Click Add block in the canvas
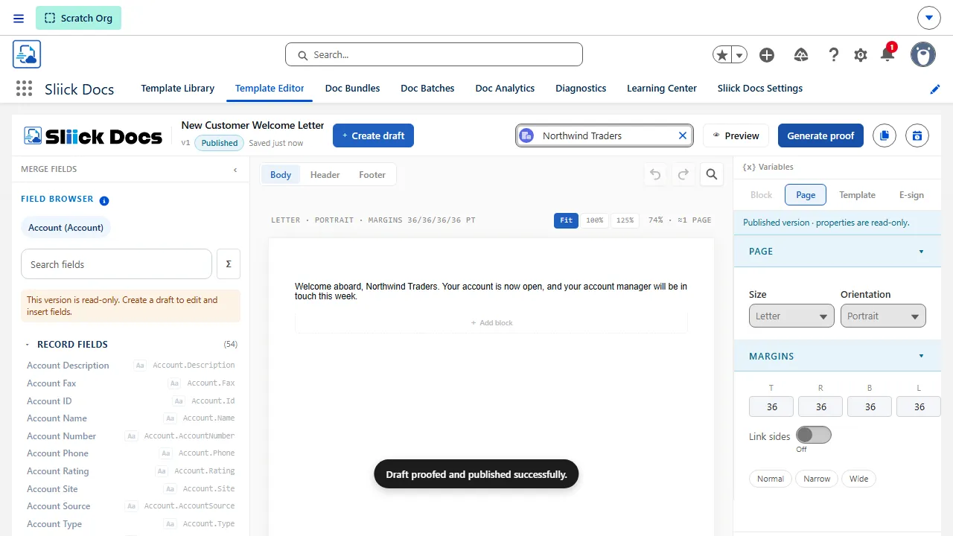 491,323
